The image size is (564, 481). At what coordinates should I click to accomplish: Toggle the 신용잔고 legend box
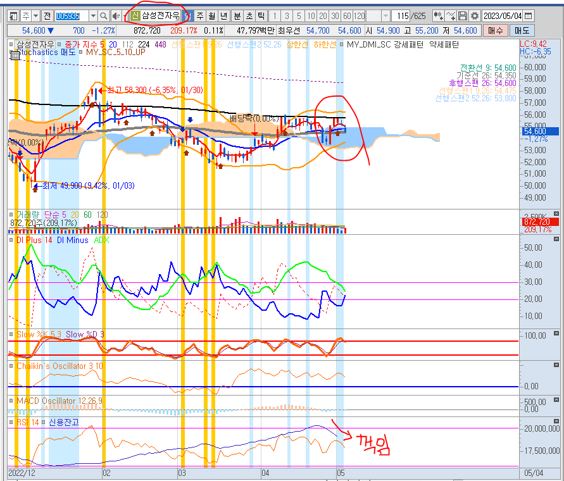coord(43,422)
